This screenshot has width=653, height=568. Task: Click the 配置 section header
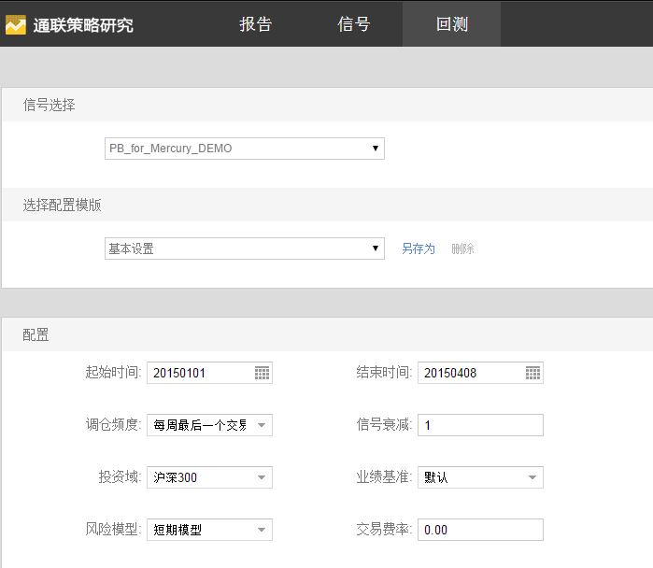(x=36, y=334)
